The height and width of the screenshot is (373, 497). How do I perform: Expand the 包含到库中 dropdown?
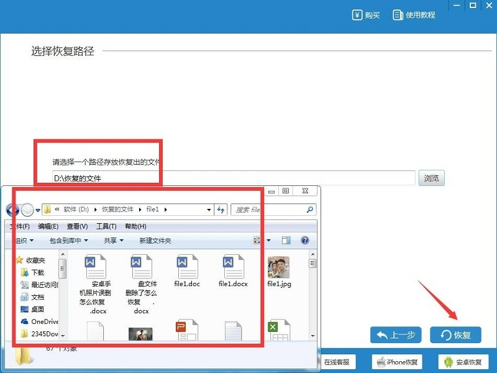tap(68, 241)
